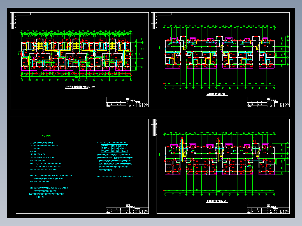Viewport: 302px width, 226px height.
Task: Select the binding stamp grid on the bottom-right sheet
Action: pyautogui.click(x=154, y=127)
